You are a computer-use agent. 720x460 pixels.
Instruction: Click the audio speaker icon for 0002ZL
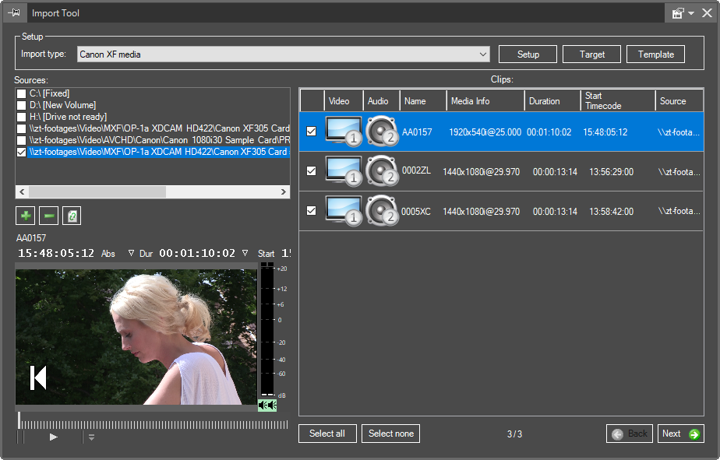382,171
